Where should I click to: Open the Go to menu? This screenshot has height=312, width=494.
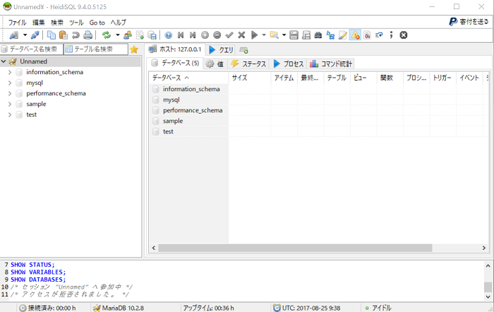coord(97,23)
